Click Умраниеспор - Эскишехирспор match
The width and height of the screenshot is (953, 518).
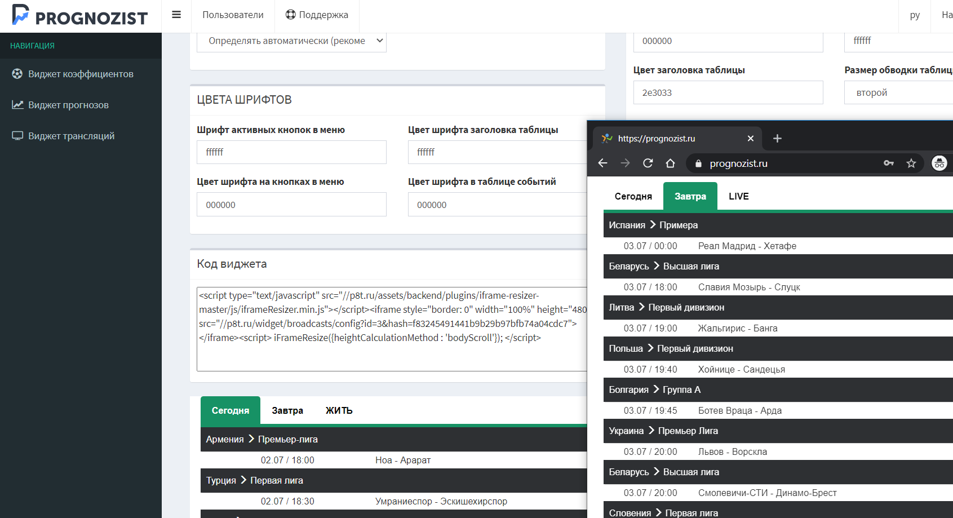[x=441, y=501]
